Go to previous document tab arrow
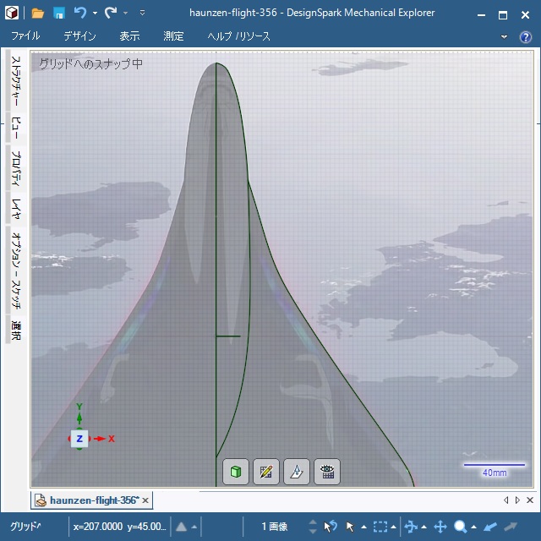Viewport: 541px width, 541px height. coord(505,500)
